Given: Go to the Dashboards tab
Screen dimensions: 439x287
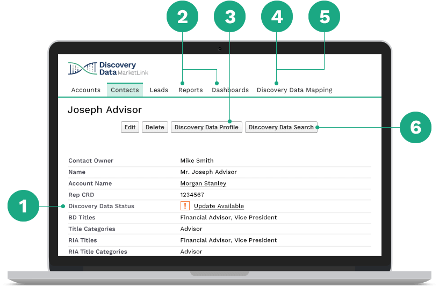Looking at the screenshot, I should click(230, 90).
